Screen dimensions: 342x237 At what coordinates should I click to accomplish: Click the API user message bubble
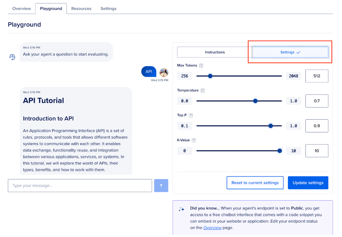tap(149, 72)
